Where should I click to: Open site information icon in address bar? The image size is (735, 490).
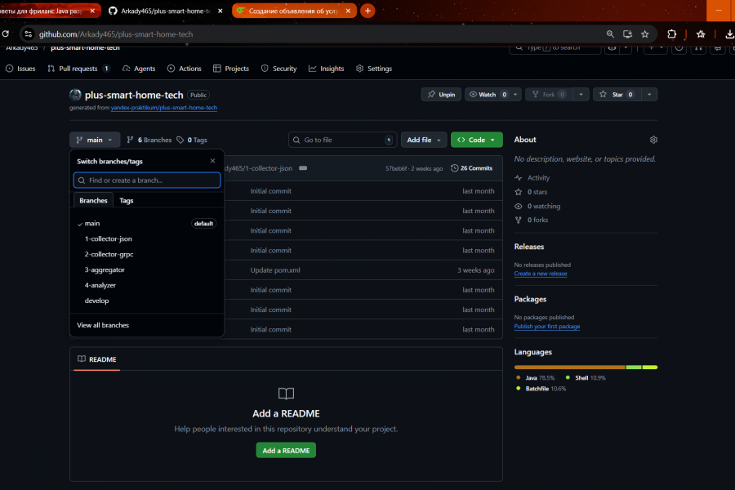pos(28,33)
